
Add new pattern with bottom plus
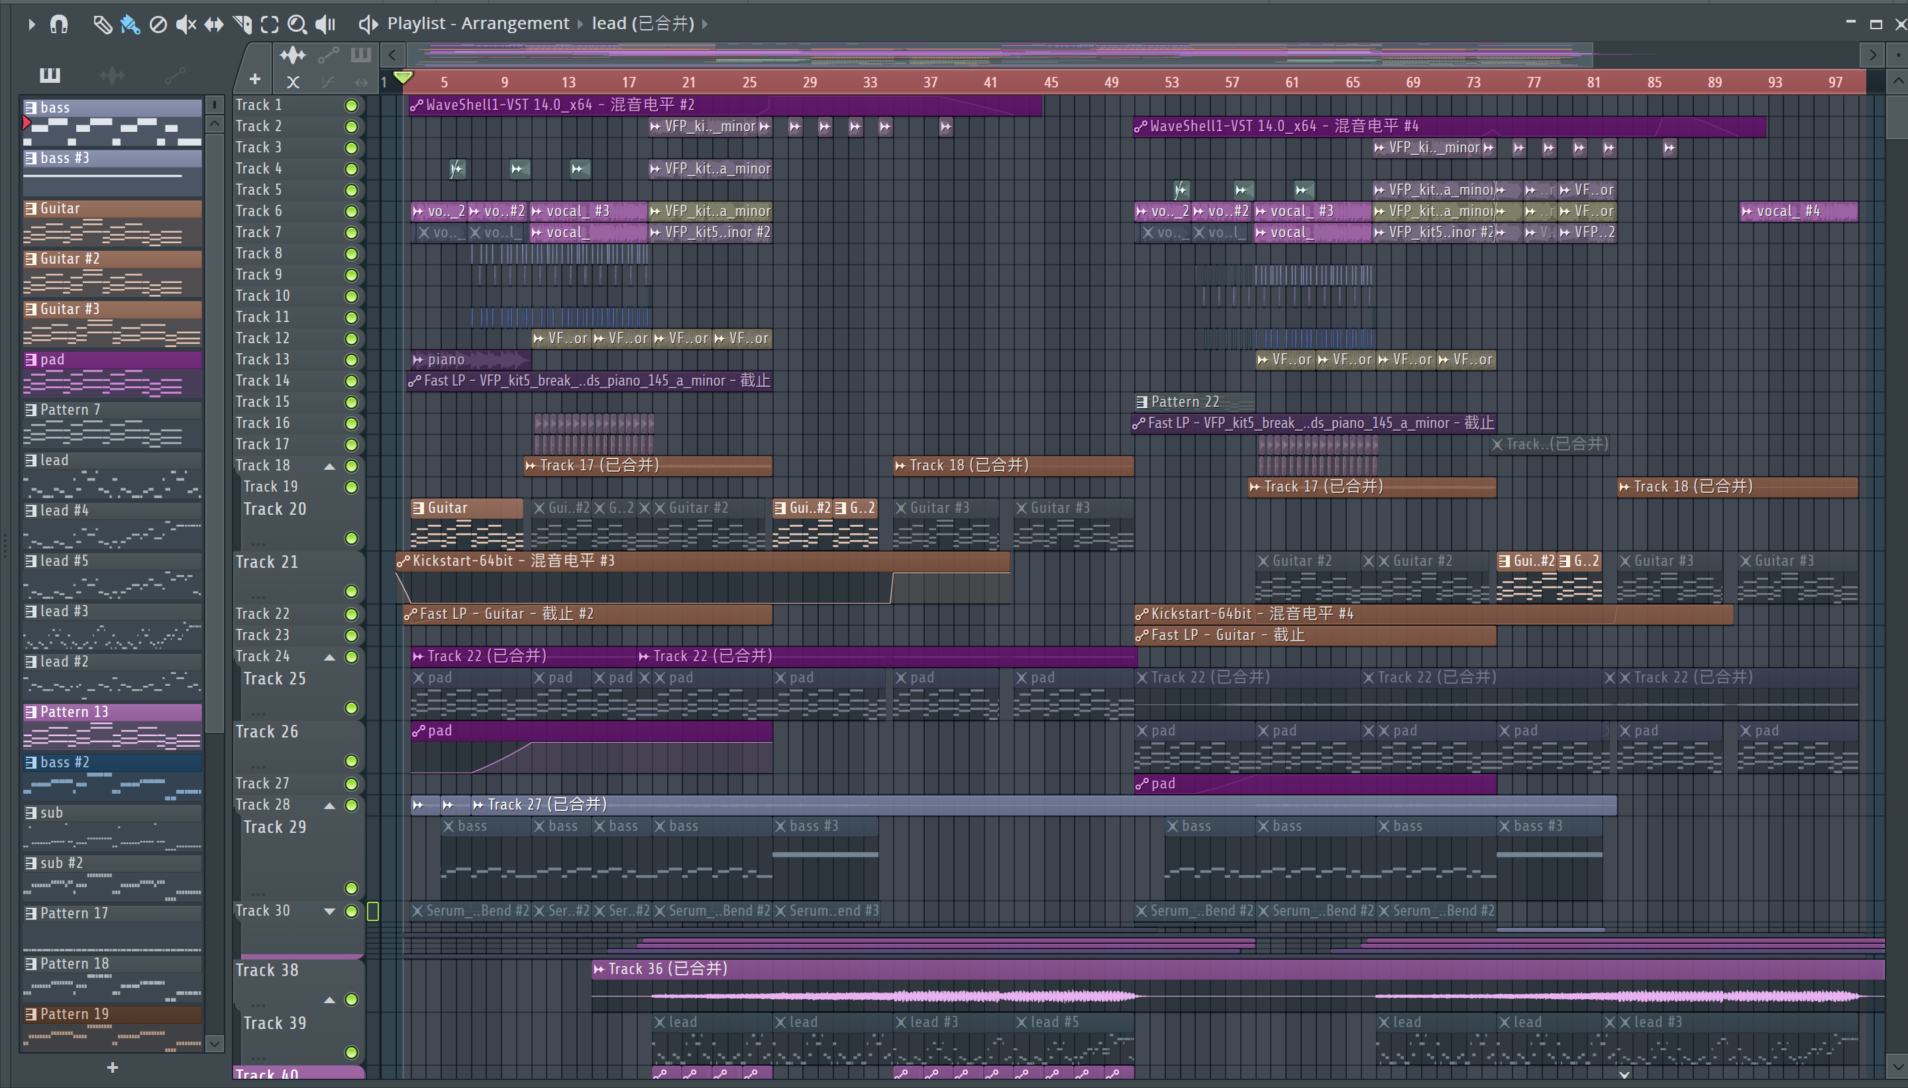click(x=112, y=1067)
